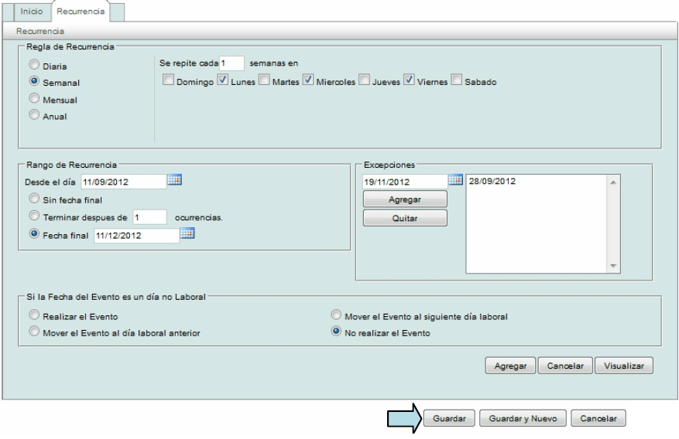
Task: Enable the Domingo checkbox
Action: tap(168, 81)
